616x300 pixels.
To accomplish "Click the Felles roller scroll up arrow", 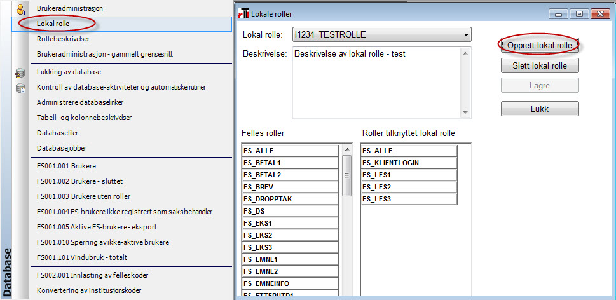I will pos(348,149).
